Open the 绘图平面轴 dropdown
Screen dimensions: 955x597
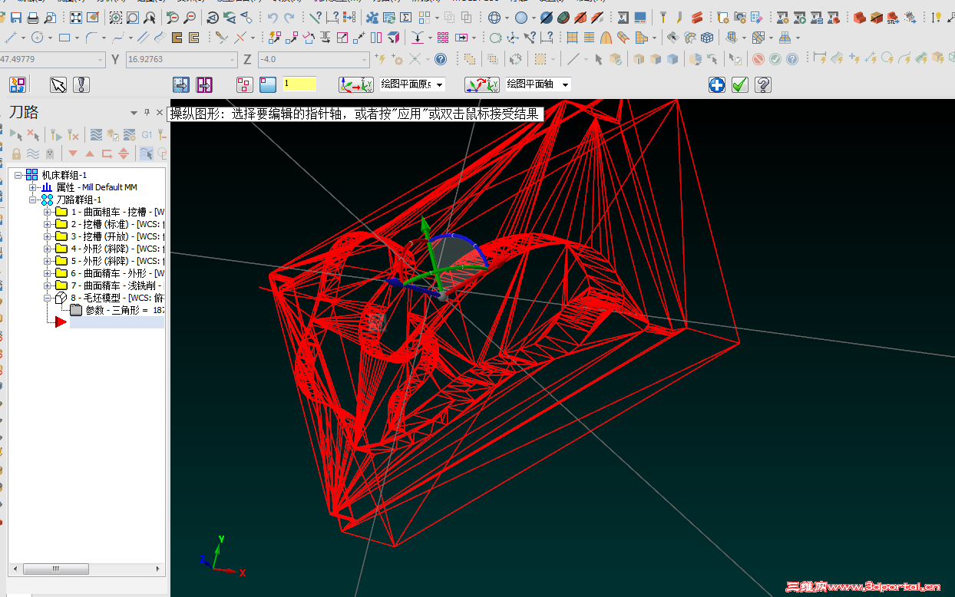566,84
